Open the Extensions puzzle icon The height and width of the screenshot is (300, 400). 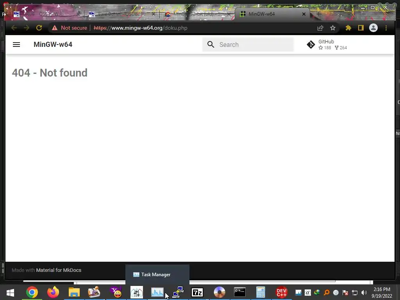[x=348, y=28]
